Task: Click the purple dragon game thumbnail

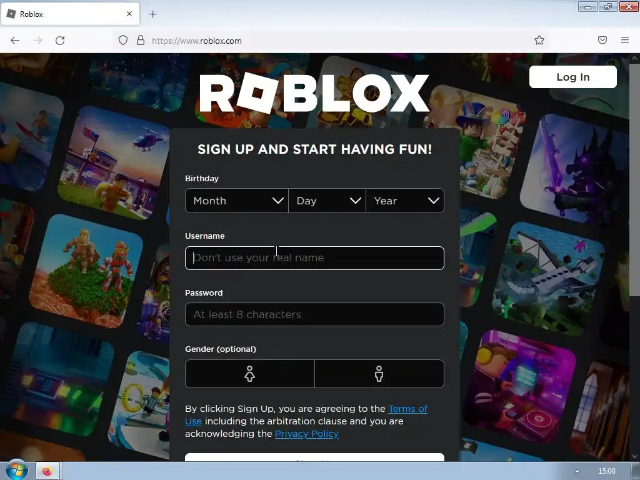Action: (x=574, y=169)
